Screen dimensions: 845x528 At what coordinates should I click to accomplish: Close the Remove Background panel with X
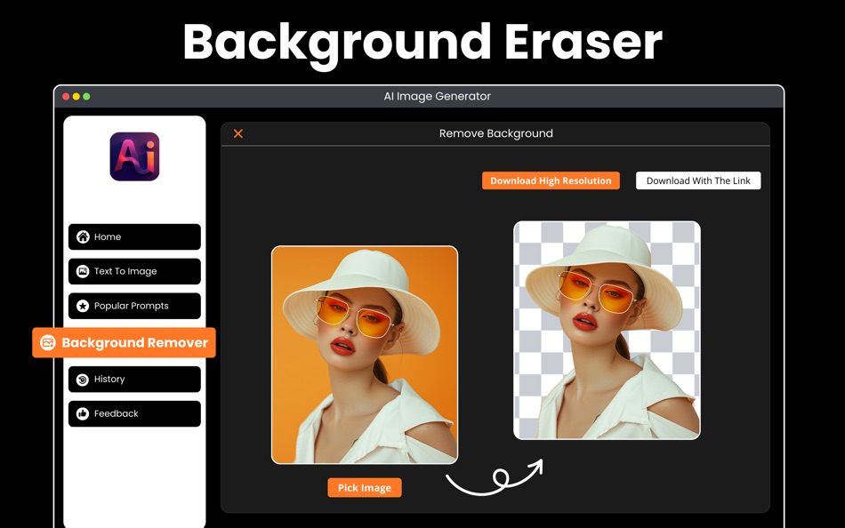[x=238, y=133]
